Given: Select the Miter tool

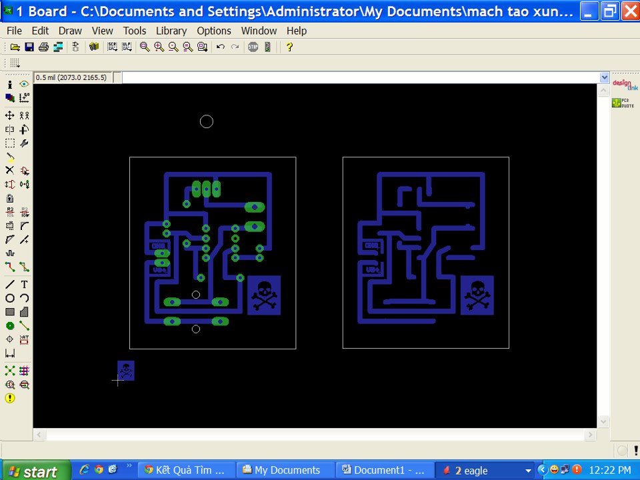Looking at the screenshot, I should coord(24,226).
